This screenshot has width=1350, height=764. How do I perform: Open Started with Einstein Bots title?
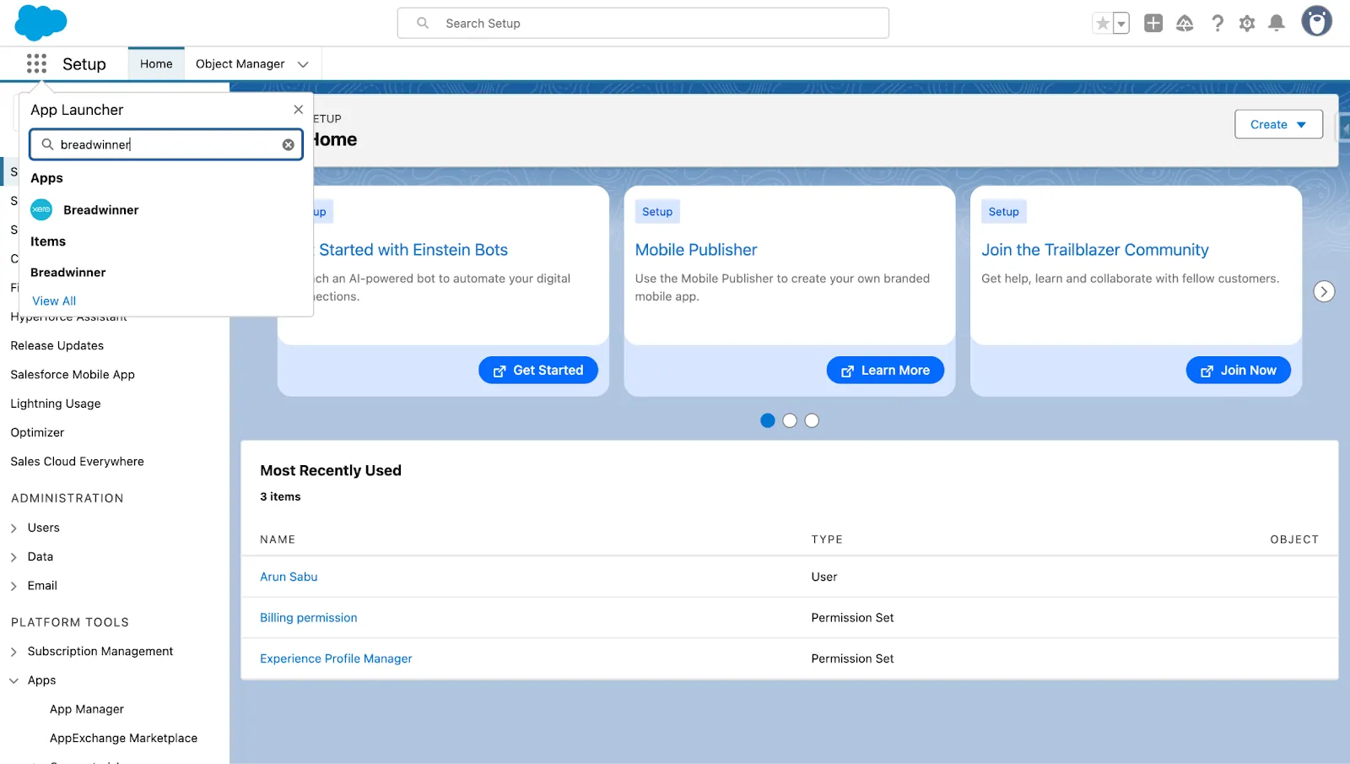click(x=413, y=250)
